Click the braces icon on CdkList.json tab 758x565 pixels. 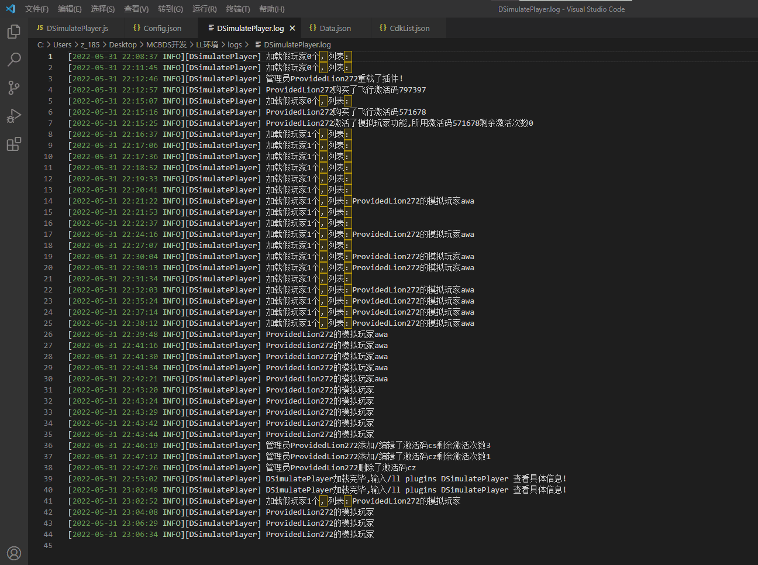coord(383,27)
